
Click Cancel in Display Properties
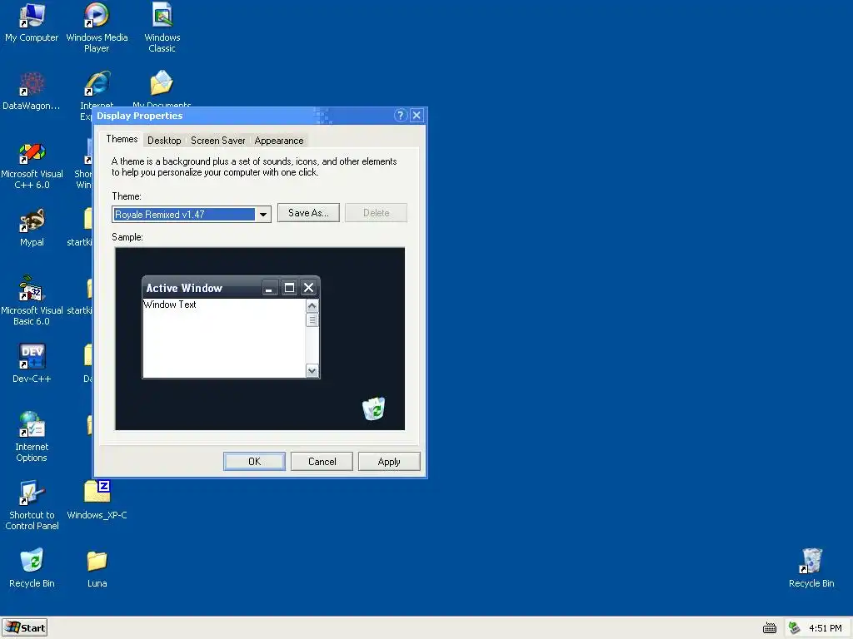(322, 461)
